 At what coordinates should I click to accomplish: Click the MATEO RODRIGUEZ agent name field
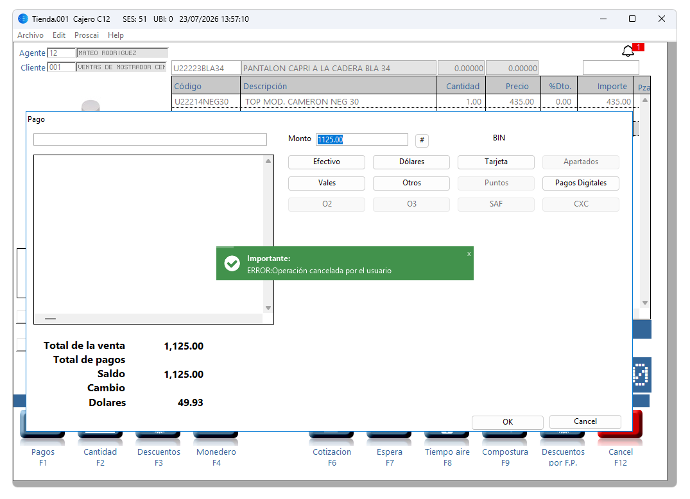pyautogui.click(x=122, y=53)
